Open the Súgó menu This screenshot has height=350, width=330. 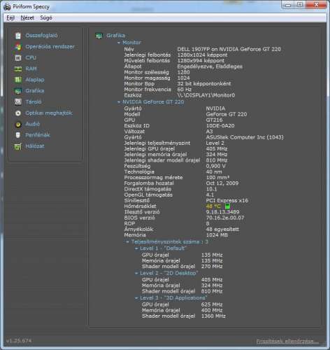(46, 17)
